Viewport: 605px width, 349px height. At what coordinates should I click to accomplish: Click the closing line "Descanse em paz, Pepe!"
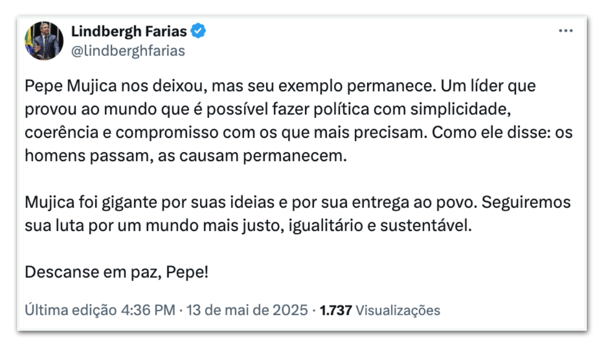coord(117,271)
